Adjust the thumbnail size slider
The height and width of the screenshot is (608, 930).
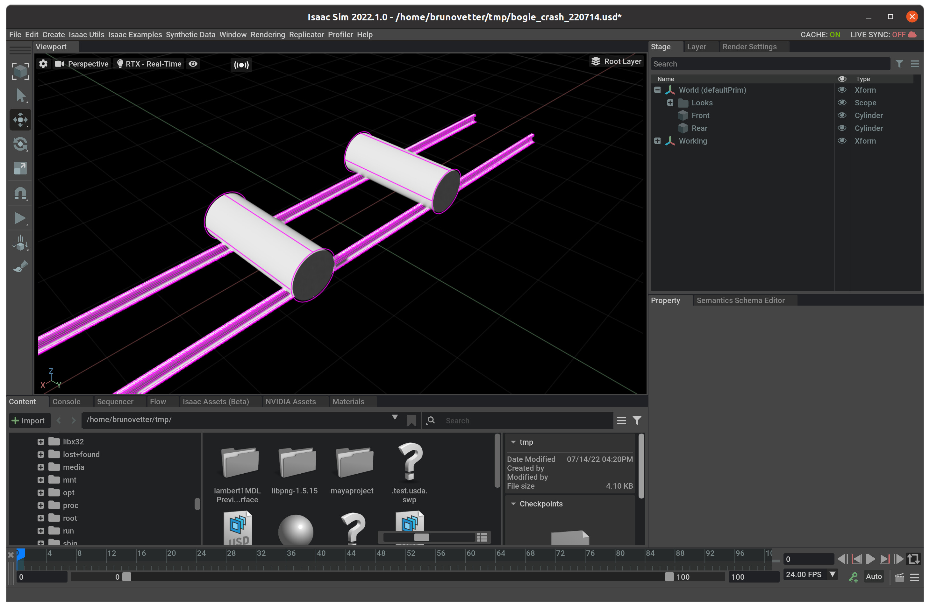coord(421,537)
